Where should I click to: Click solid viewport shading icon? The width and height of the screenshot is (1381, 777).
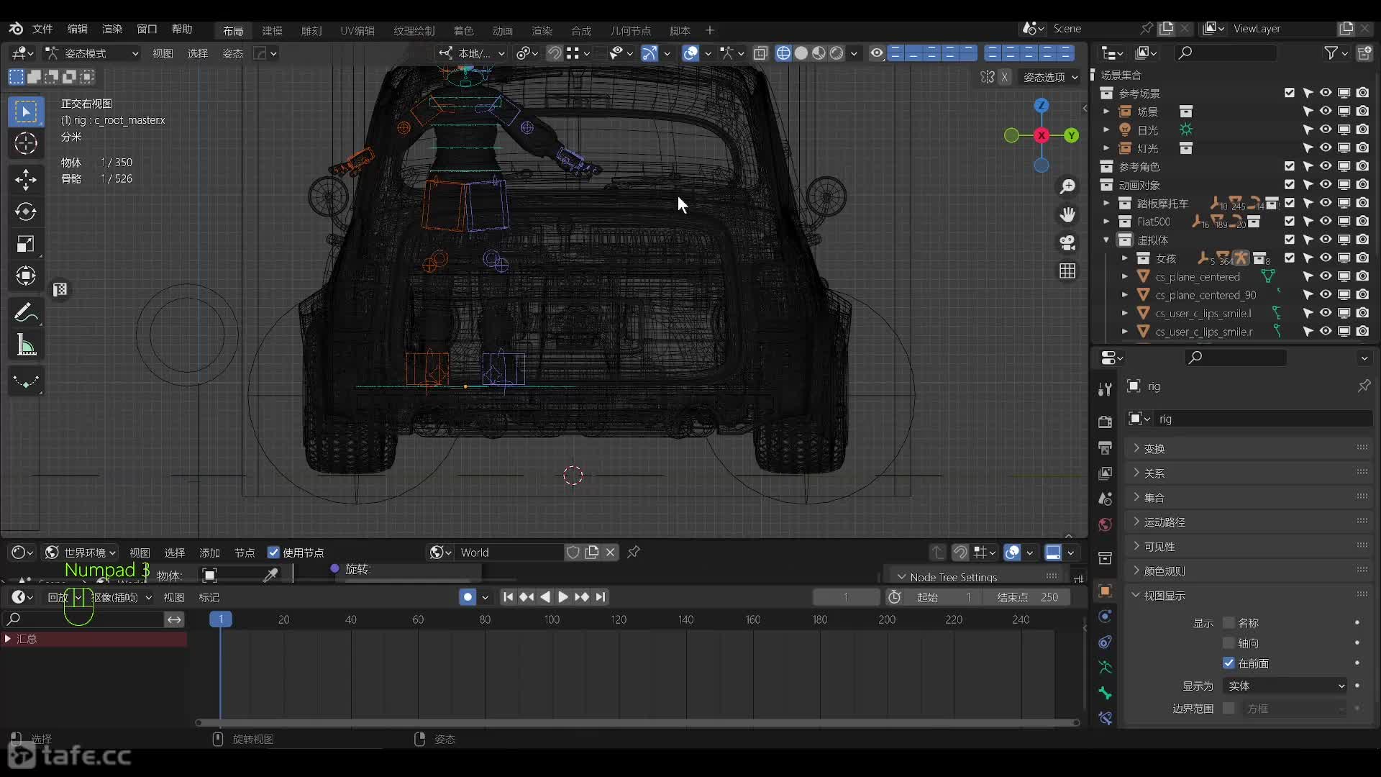click(801, 53)
